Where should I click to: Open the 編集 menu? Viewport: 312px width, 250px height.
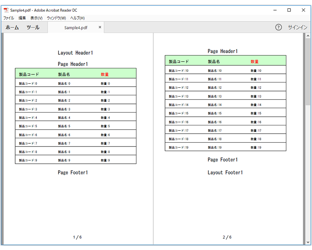tap(22, 18)
